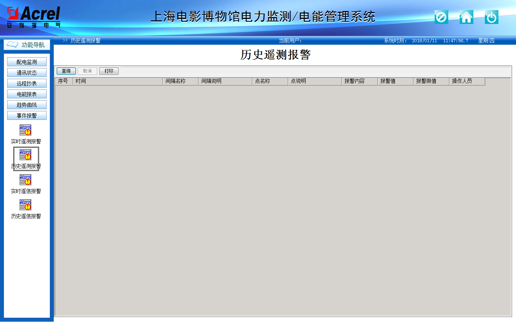The height and width of the screenshot is (322, 516).
Task: Select 远程抄表 in navigation
Action: pos(27,83)
